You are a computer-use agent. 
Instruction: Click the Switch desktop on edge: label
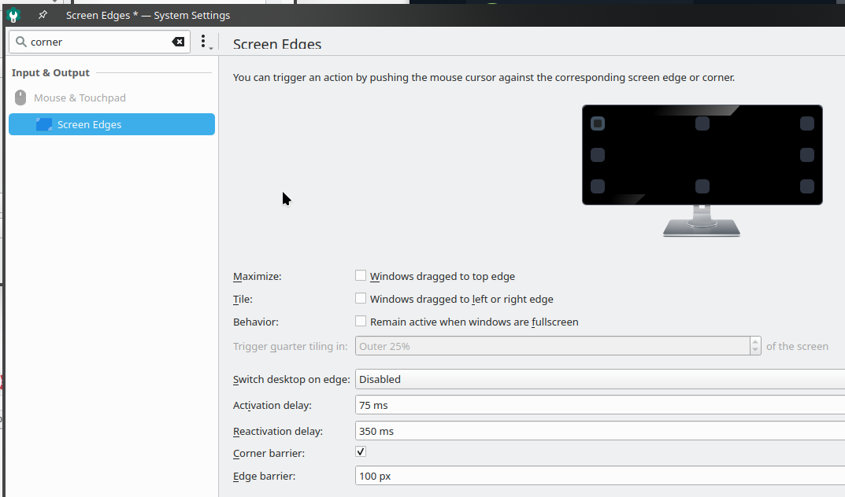[x=291, y=380]
